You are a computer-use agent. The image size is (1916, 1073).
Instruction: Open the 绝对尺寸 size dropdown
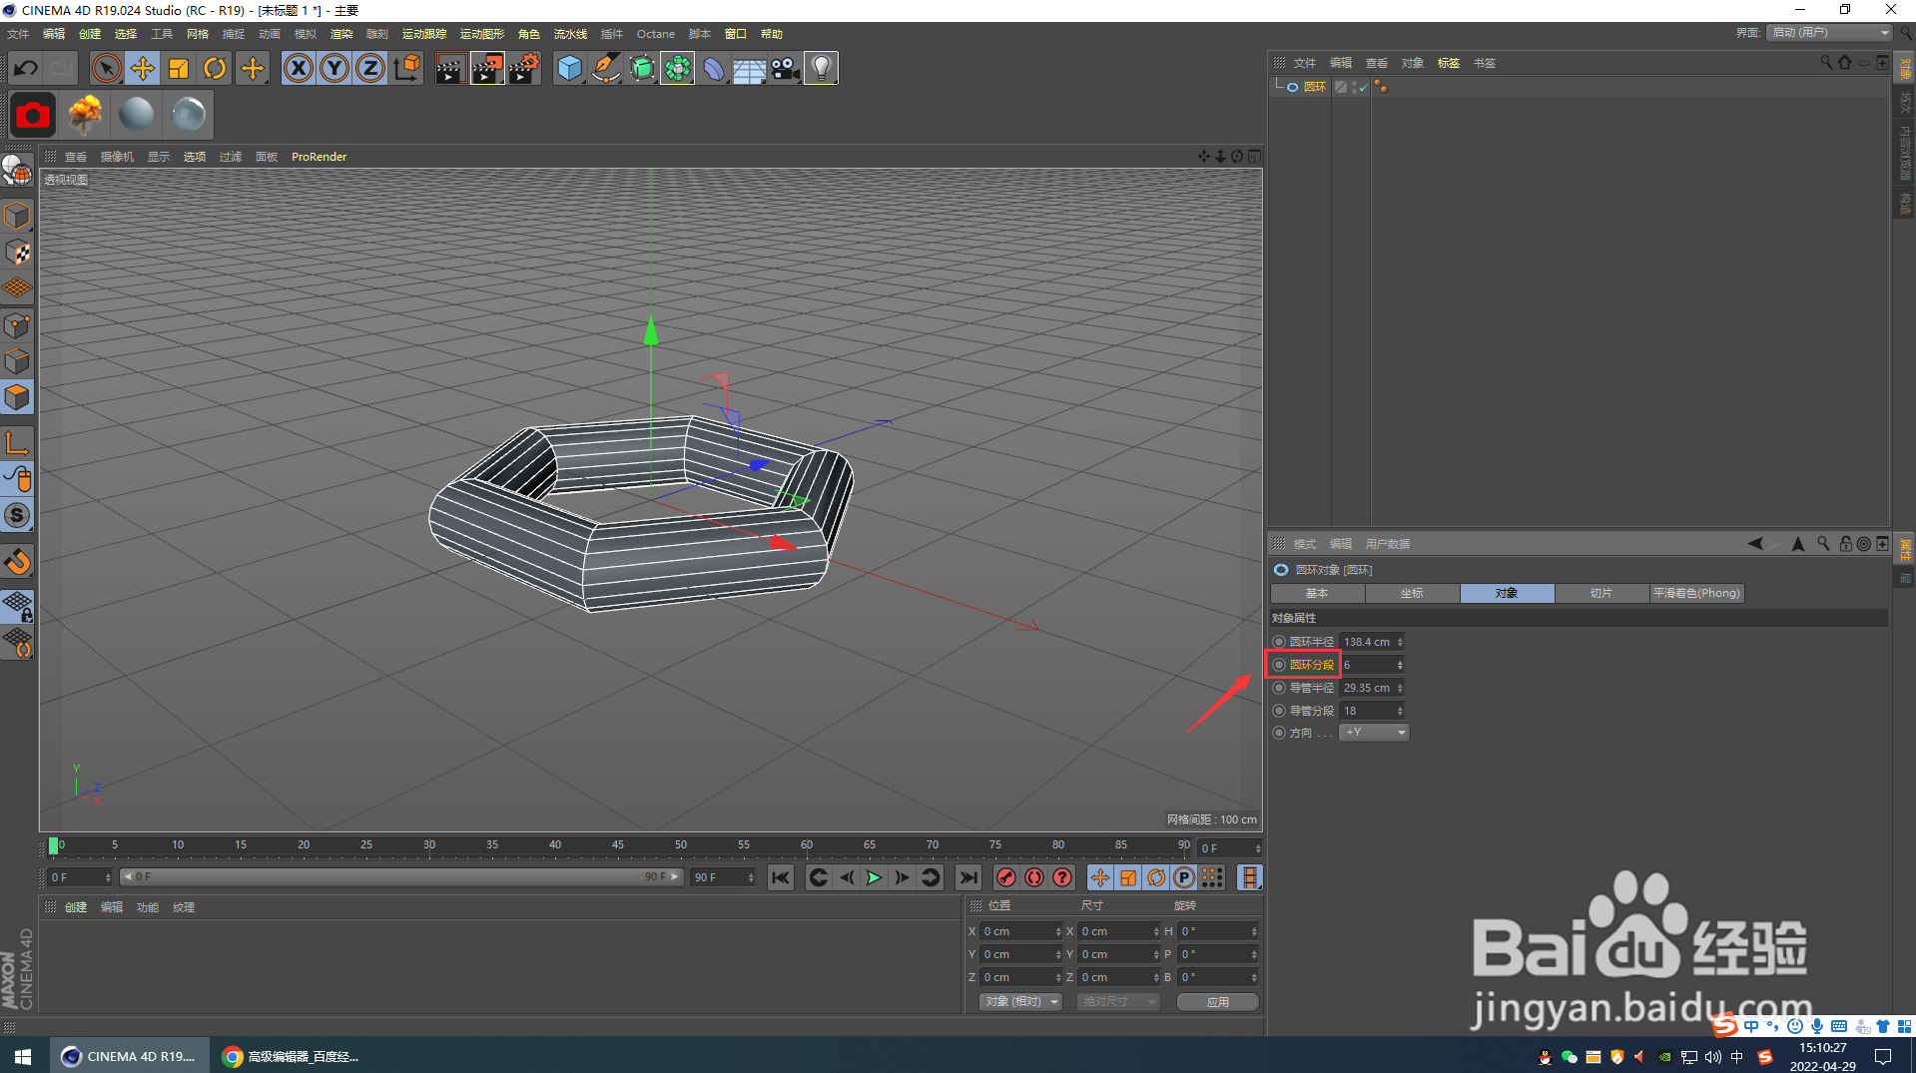pyautogui.click(x=1118, y=1001)
